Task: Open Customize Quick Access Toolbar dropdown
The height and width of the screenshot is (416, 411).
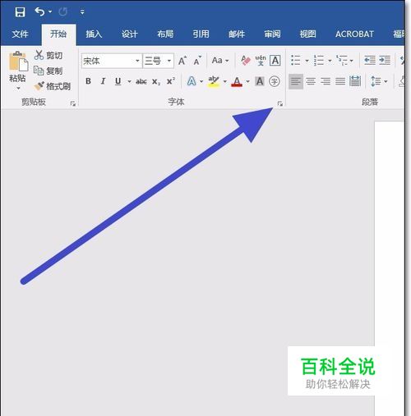Action: point(82,11)
